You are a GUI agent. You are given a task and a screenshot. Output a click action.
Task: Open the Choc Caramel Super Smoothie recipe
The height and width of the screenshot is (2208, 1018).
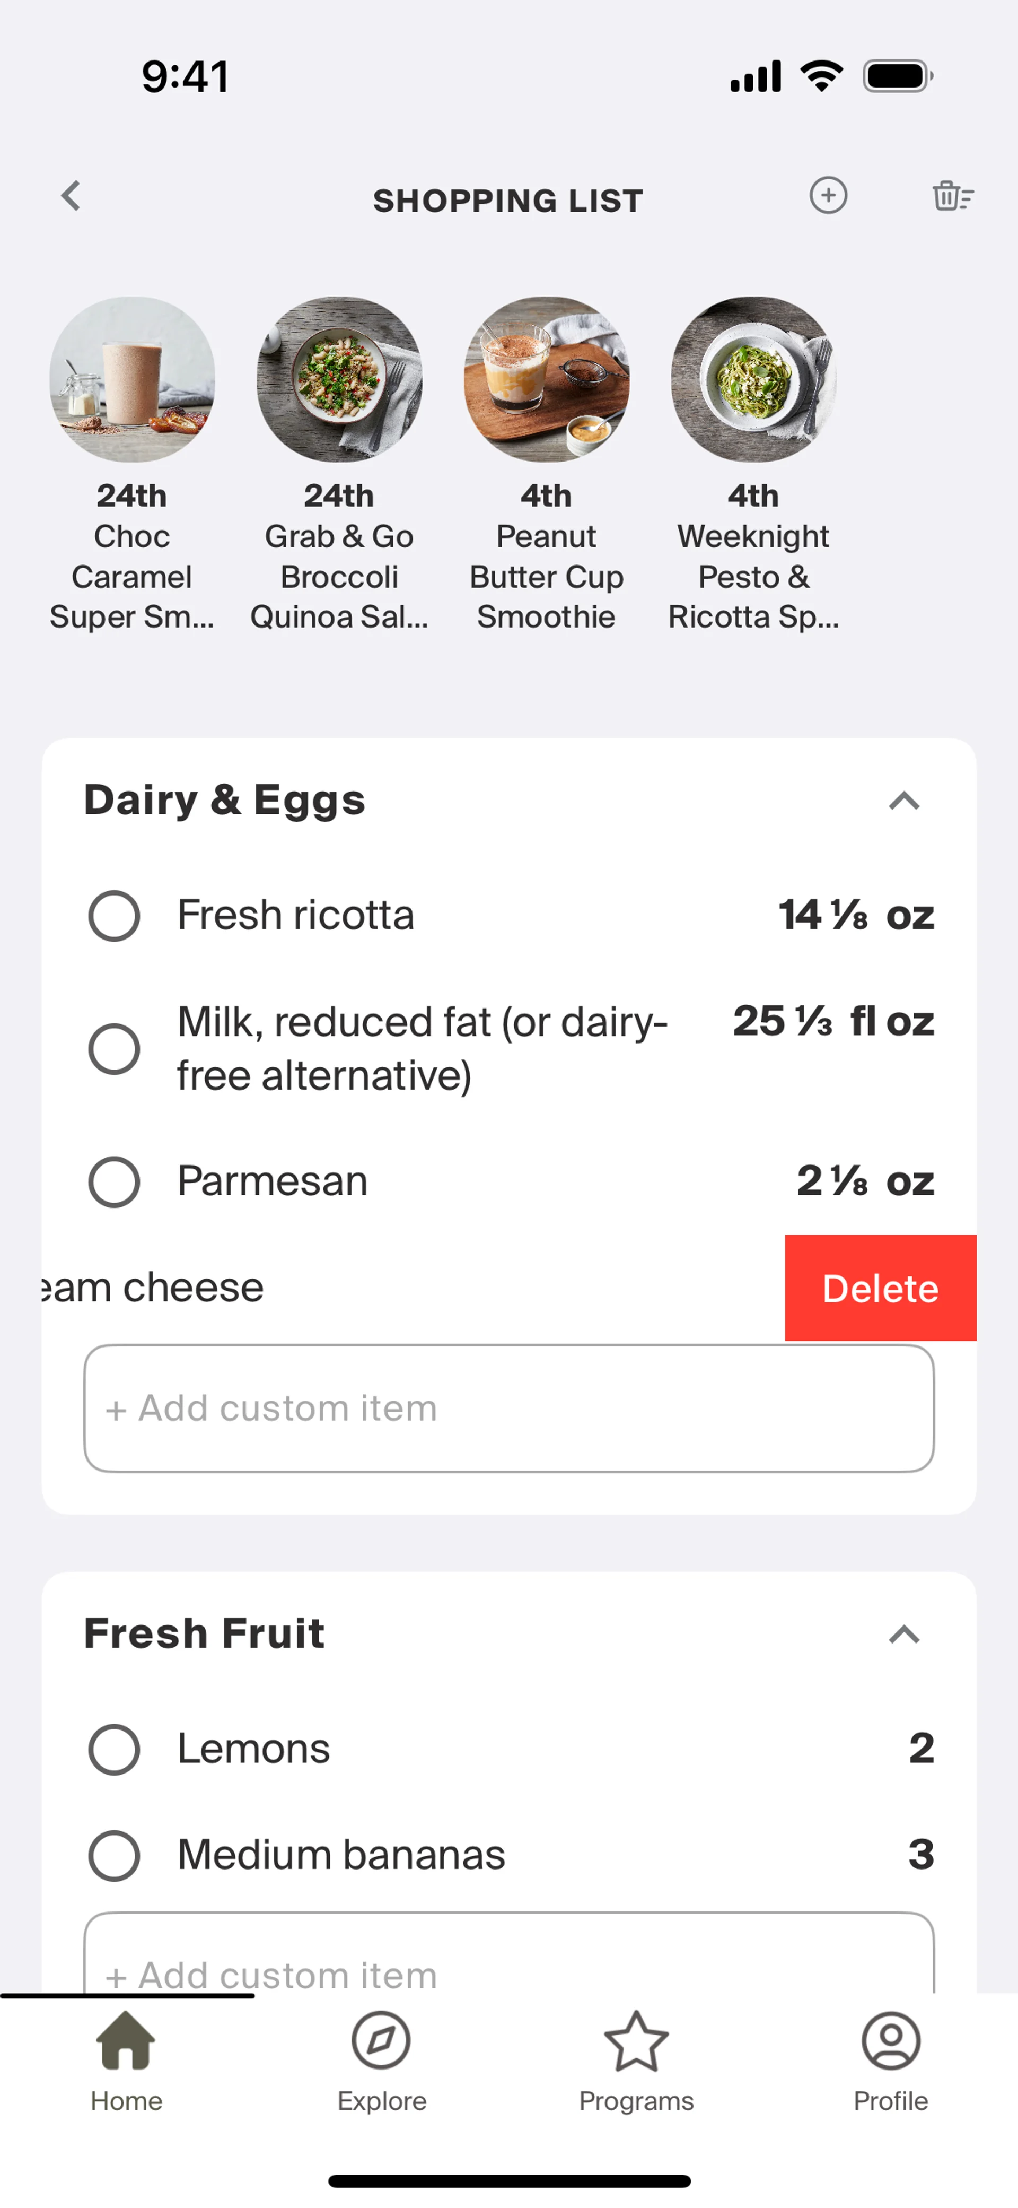(132, 380)
